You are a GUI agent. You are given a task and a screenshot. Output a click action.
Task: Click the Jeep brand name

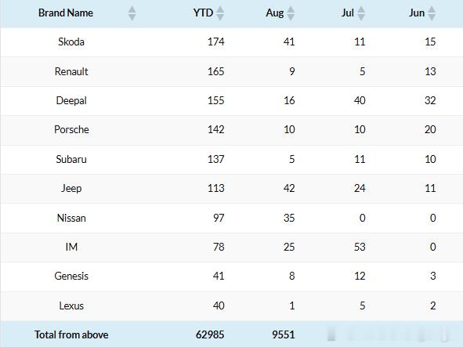[71, 189]
